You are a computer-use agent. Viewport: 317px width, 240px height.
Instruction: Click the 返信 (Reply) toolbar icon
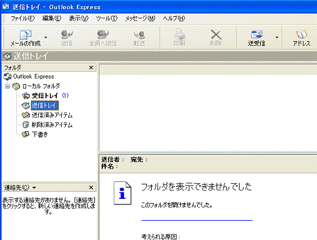pos(67,34)
